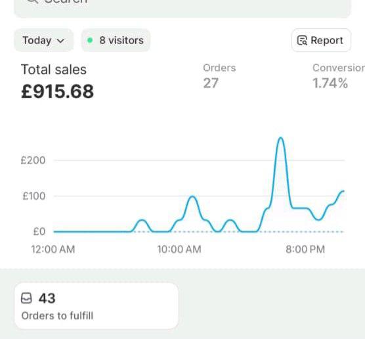Image resolution: width=365 pixels, height=339 pixels.
Task: Open the Today date range dropdown
Action: pos(44,40)
